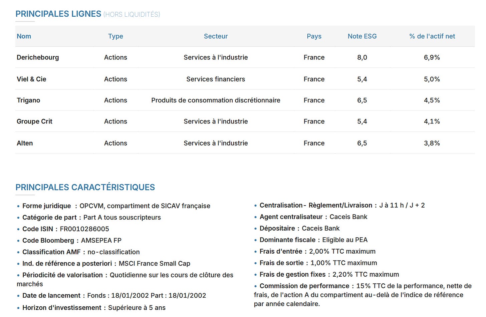
Task: Click Derichebourg's weight 6,9%
Action: [432, 57]
